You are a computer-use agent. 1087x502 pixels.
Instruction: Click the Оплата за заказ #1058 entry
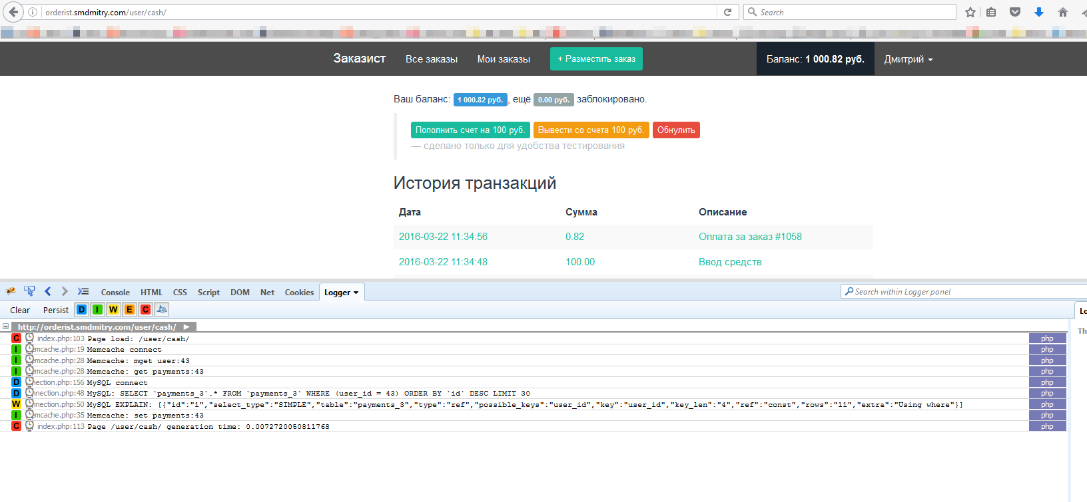tap(750, 237)
